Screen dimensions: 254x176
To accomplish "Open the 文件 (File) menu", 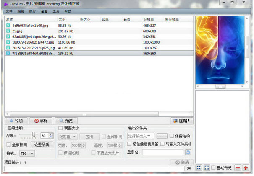I will tap(9, 11).
